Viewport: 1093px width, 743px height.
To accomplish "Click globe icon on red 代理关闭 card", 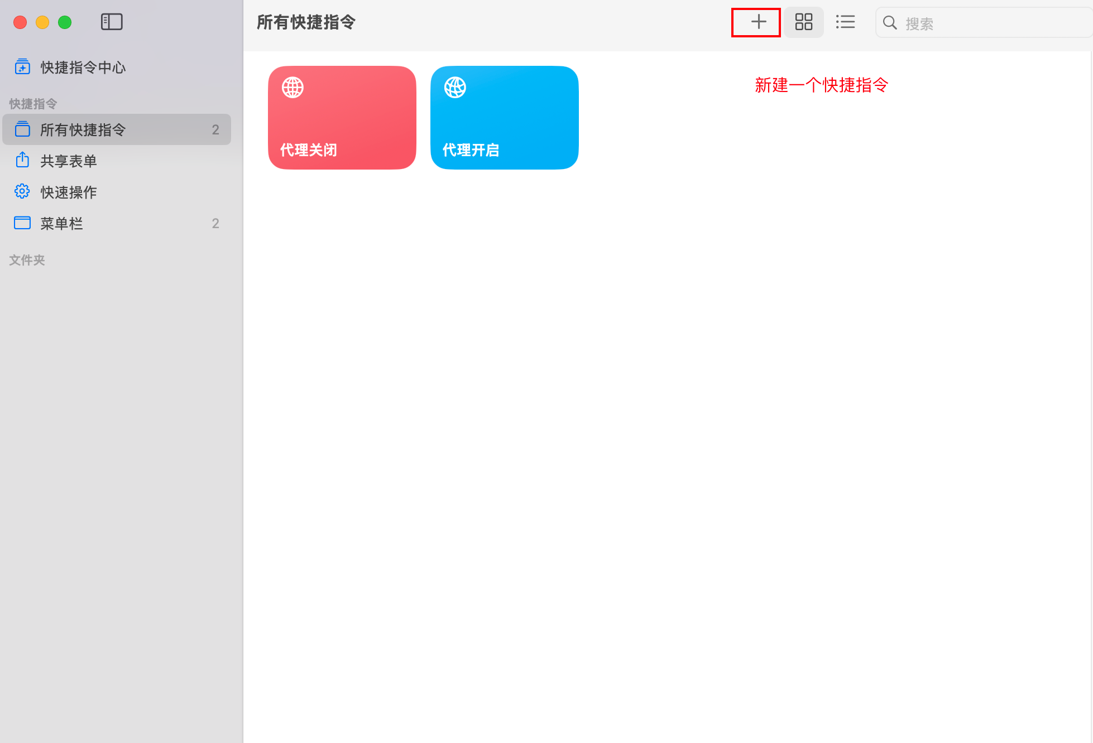I will (x=293, y=88).
